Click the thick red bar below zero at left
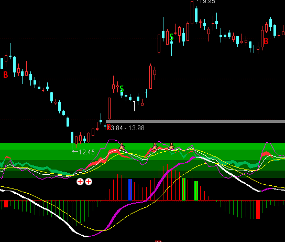Viewport: 285px width, 242px height. 6,204
